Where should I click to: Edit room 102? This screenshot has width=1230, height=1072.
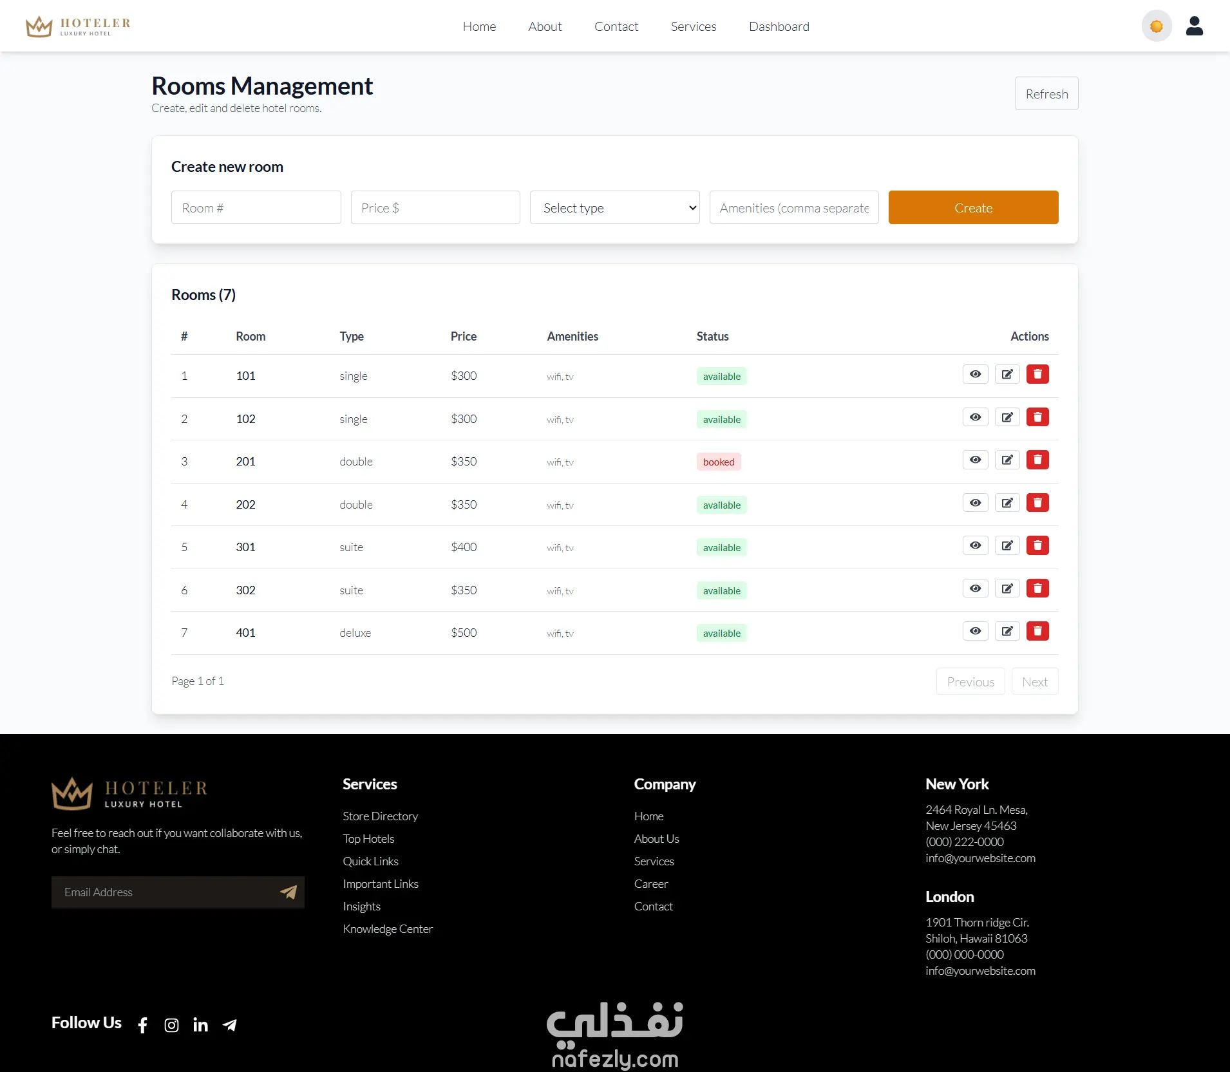1007,417
